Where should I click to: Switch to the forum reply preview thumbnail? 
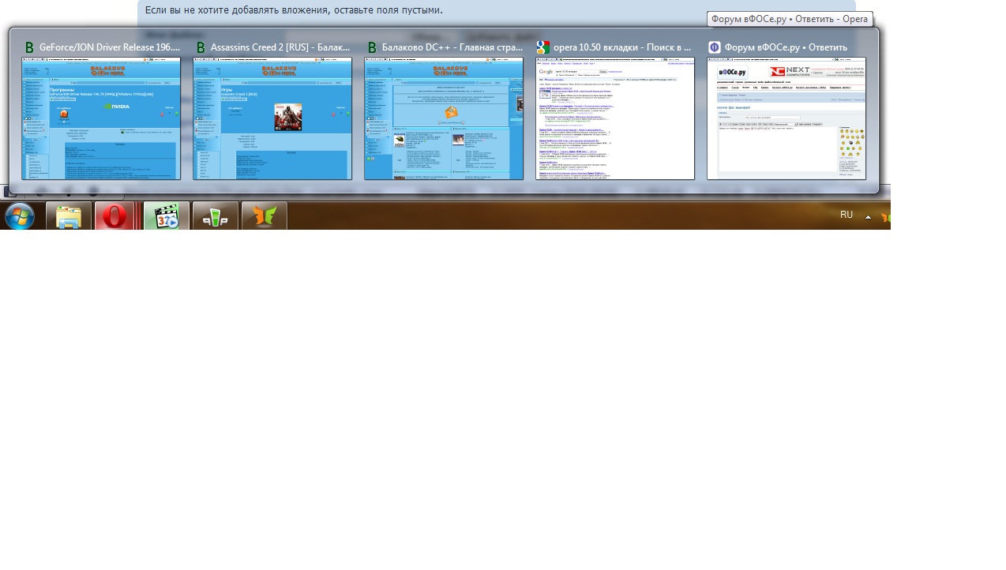[x=786, y=118]
